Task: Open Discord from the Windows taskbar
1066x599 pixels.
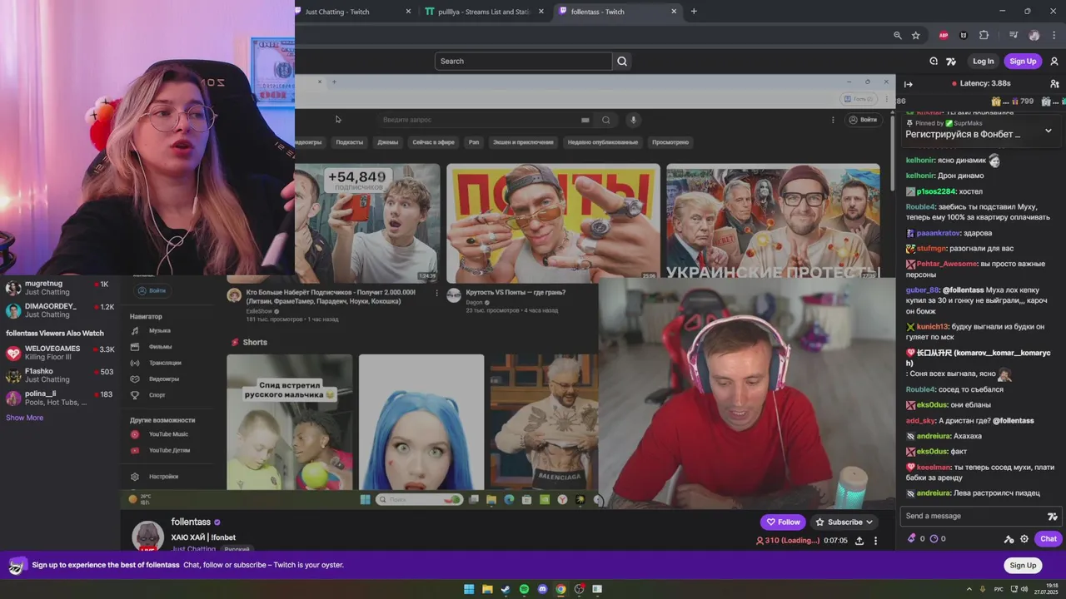Action: (542, 589)
